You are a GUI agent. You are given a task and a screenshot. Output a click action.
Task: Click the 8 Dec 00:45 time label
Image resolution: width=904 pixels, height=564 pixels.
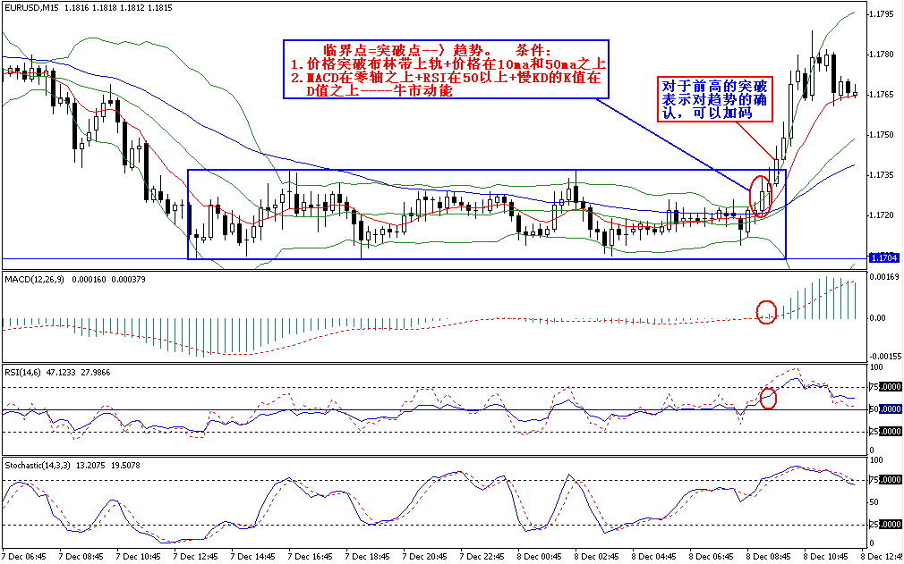point(539,557)
